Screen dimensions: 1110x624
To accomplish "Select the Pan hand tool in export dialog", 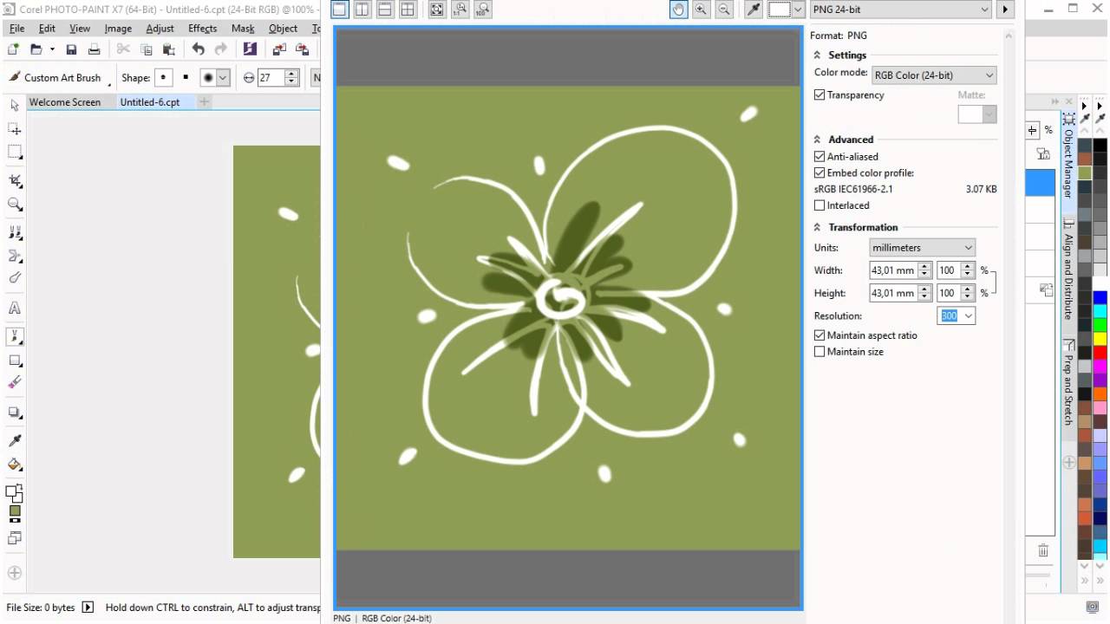I will pos(678,10).
